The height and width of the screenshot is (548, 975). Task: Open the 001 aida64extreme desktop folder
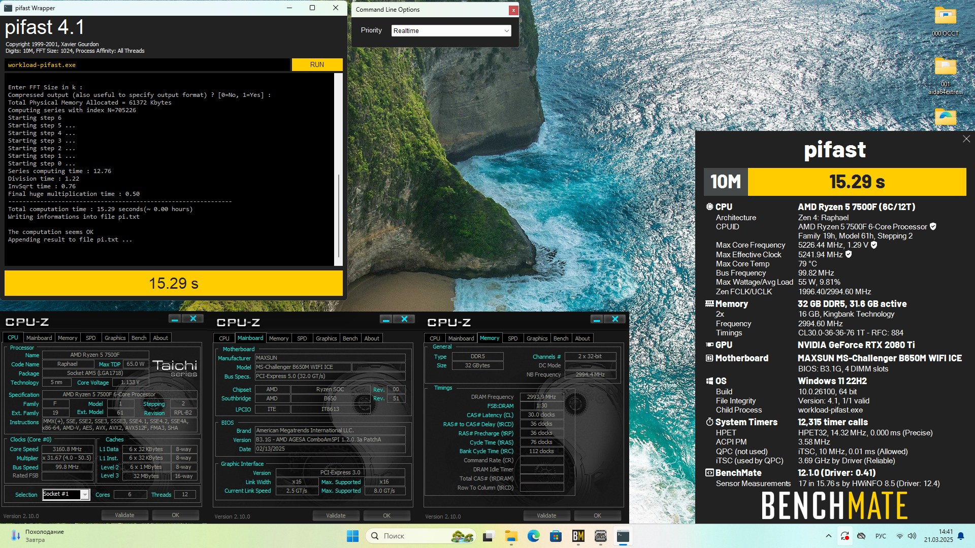[x=945, y=76]
